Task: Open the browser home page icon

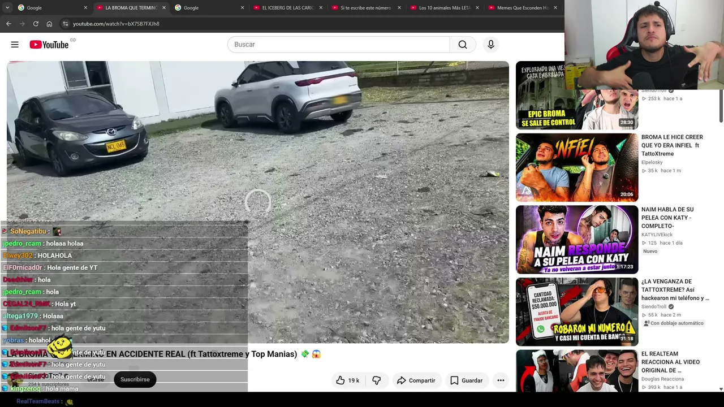Action: coord(49,24)
